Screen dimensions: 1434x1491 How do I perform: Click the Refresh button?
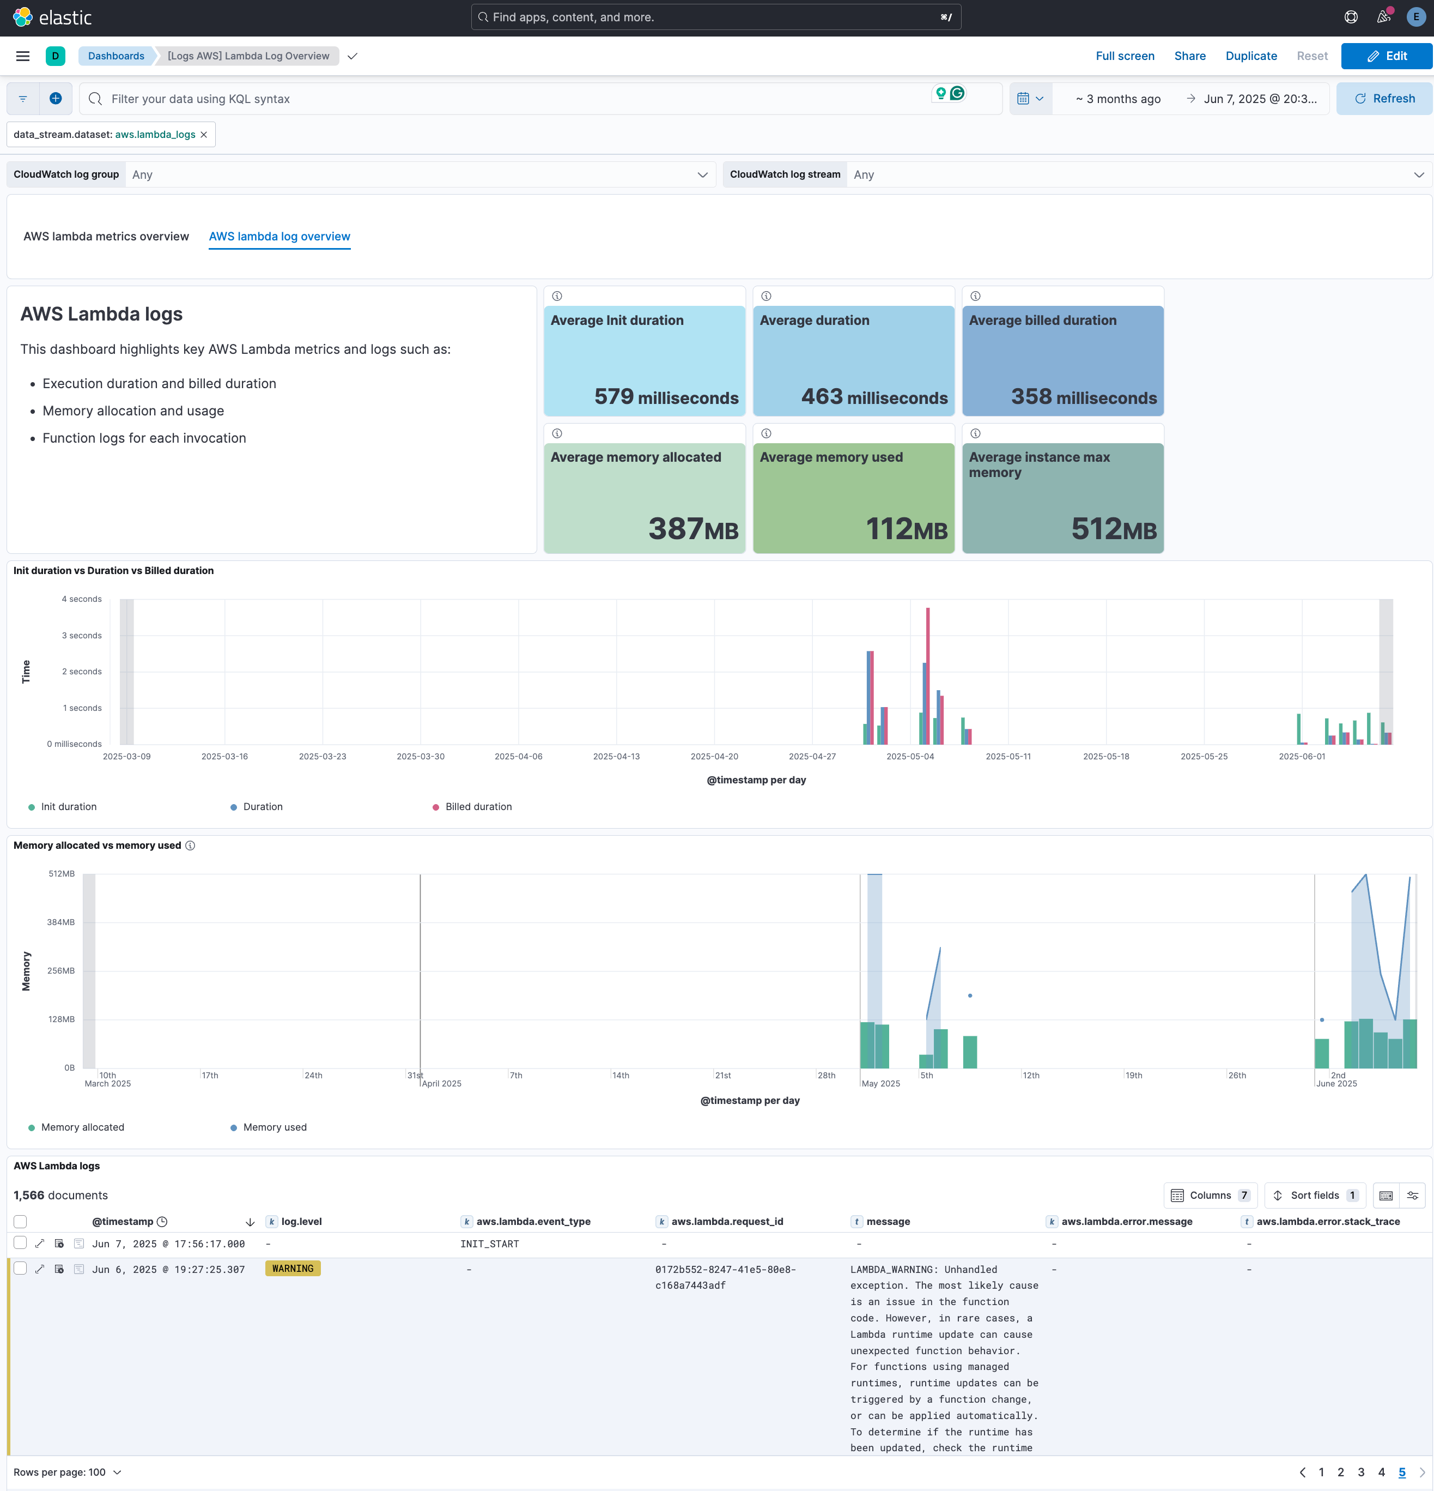pyautogui.click(x=1384, y=98)
